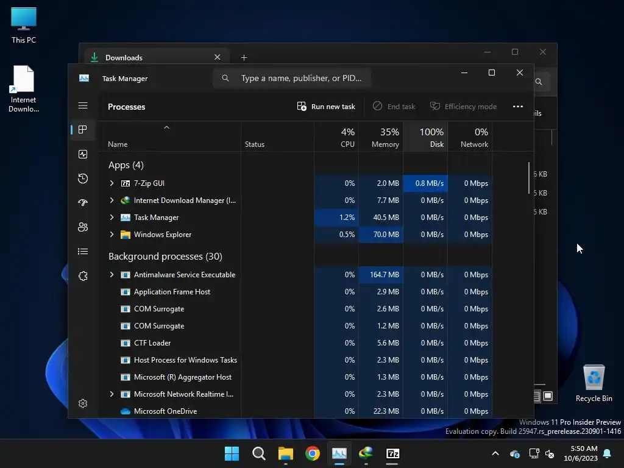
Task: Close the Downloads tab in File Explorer
Action: click(218, 57)
